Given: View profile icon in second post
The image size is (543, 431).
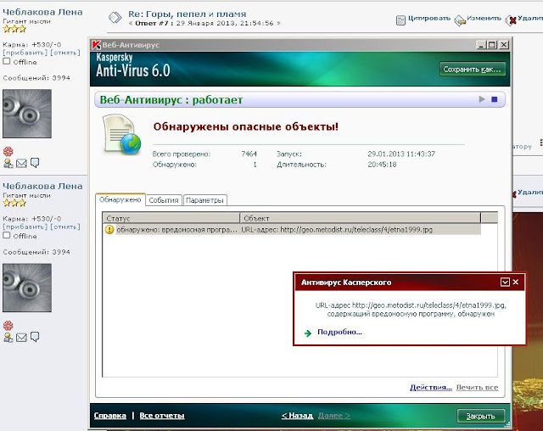Looking at the screenshot, I should tap(8, 337).
